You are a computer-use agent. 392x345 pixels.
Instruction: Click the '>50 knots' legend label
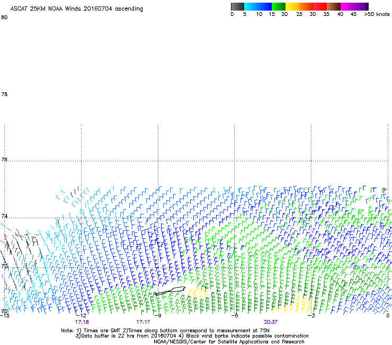click(377, 14)
